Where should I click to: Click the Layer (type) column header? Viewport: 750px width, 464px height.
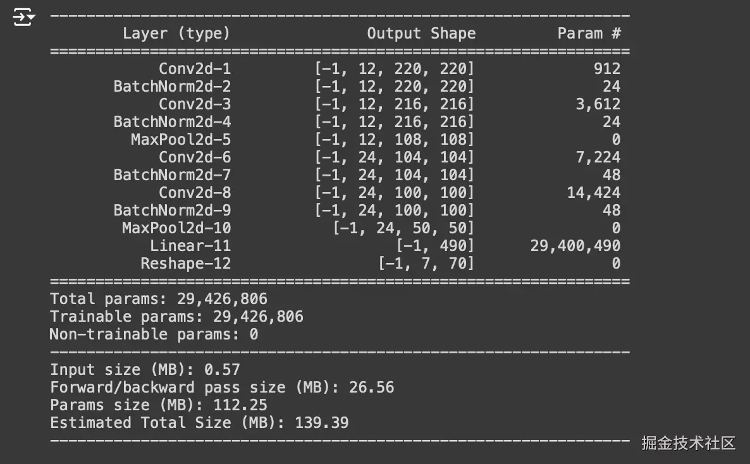176,34
